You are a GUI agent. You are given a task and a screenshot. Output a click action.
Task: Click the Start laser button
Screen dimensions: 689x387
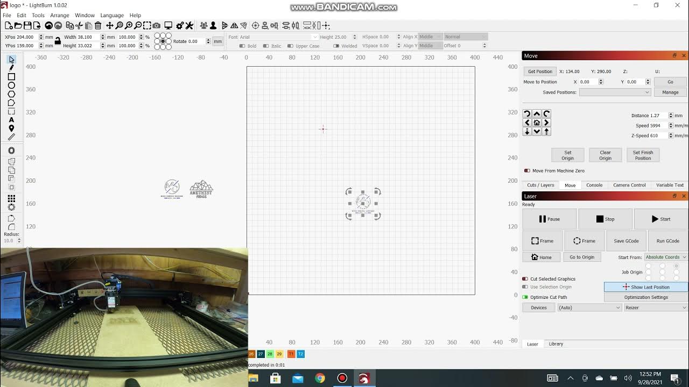(661, 219)
